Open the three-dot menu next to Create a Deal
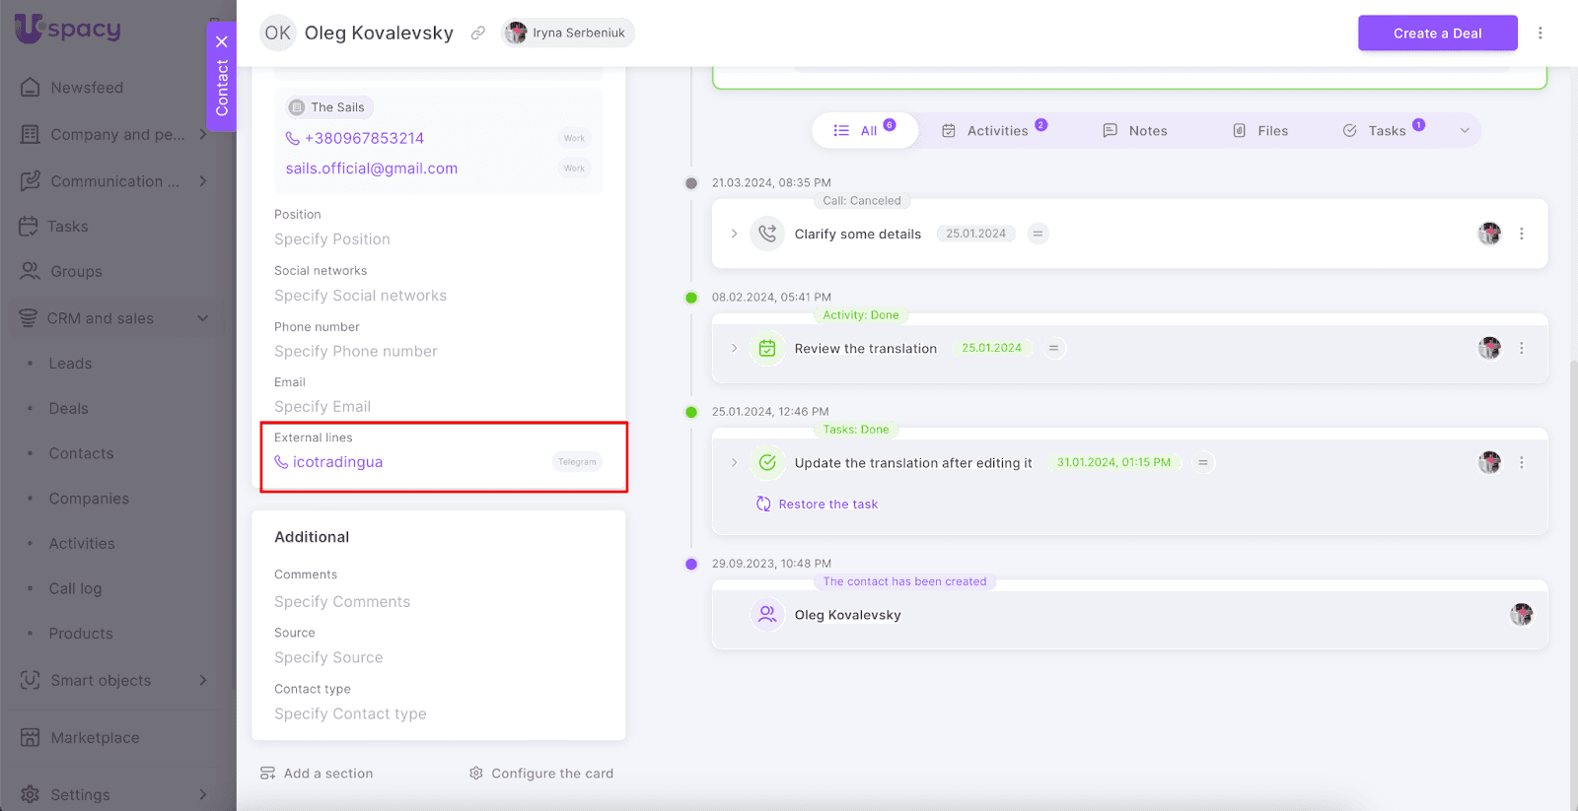Image resolution: width=1578 pixels, height=811 pixels. pyautogui.click(x=1540, y=34)
